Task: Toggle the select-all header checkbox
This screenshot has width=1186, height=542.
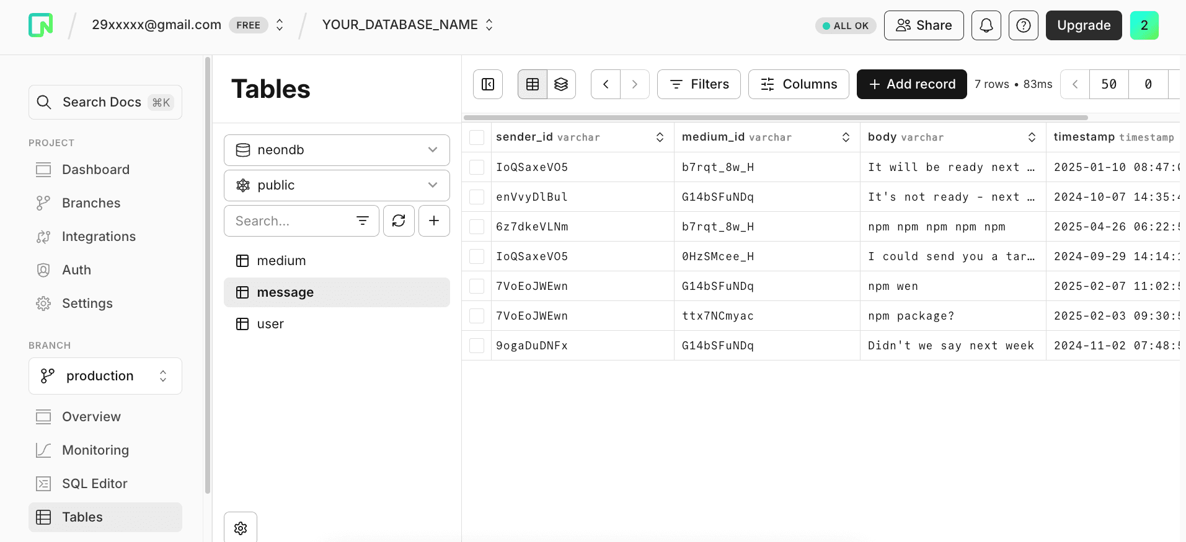Action: pos(477,138)
